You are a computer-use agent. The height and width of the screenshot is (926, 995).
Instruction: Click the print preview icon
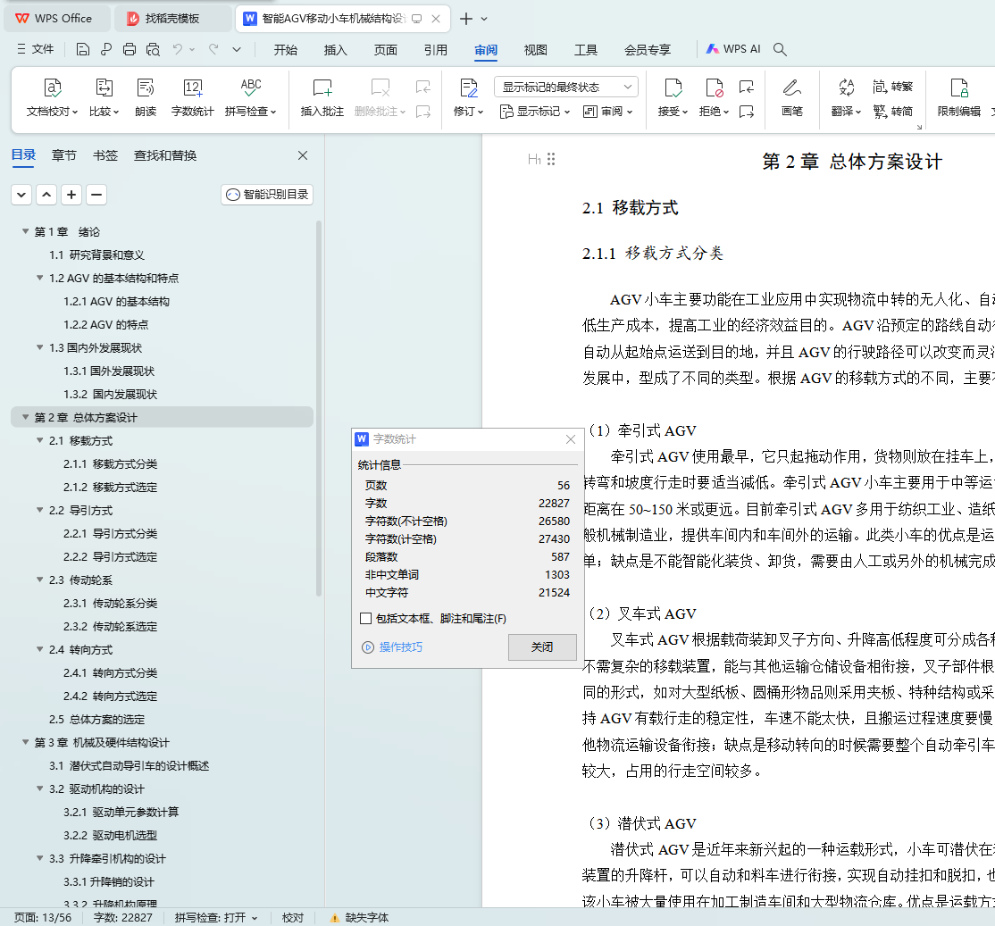coord(153,49)
